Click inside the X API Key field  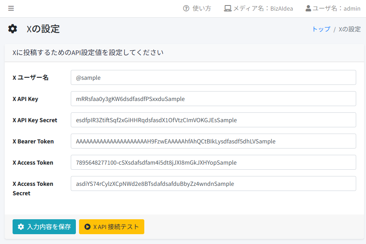[213, 99]
